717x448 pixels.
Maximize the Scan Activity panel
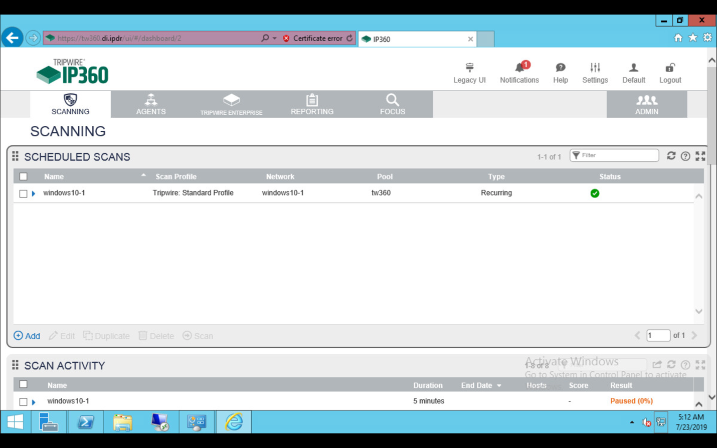(700, 365)
